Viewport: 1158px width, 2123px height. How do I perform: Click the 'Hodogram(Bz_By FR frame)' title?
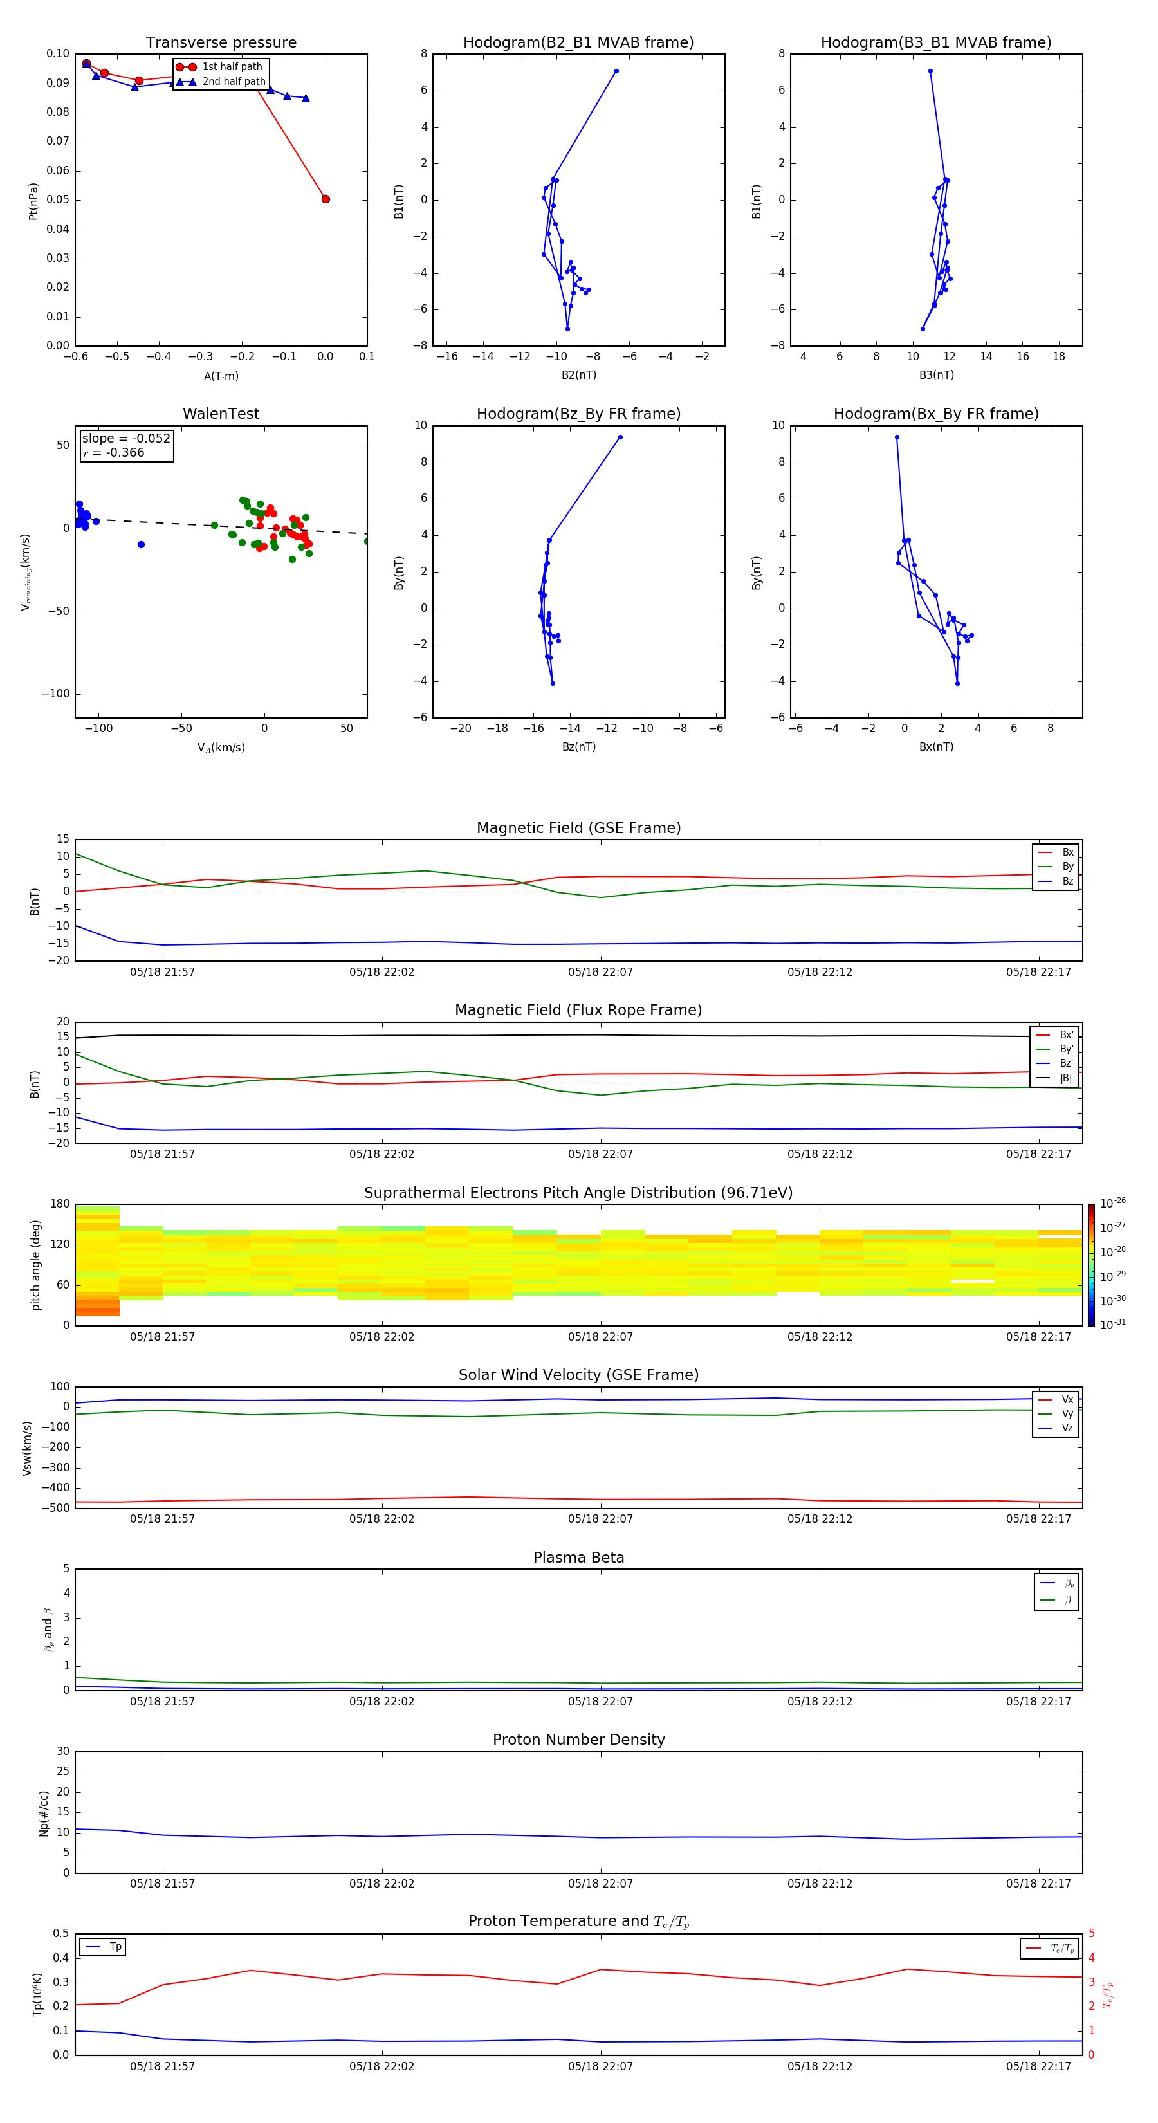click(578, 414)
